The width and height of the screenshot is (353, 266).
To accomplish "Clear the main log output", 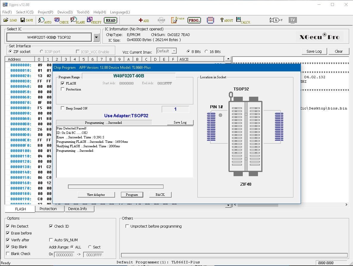I will (339, 51).
